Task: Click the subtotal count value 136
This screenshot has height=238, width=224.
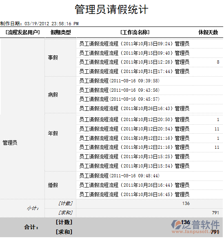Action: (186, 203)
